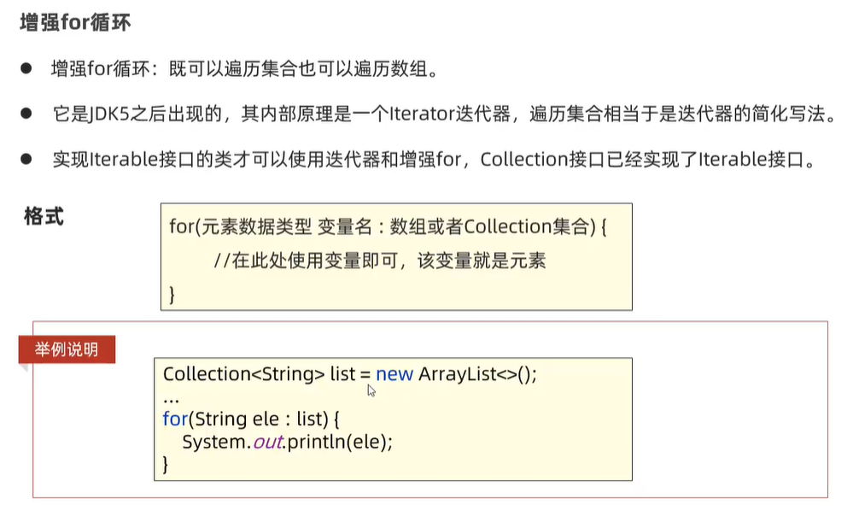Click the third bullet point dot

26,159
